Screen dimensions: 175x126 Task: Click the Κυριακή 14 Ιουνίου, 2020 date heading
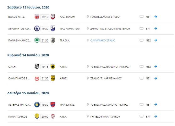point(28,55)
